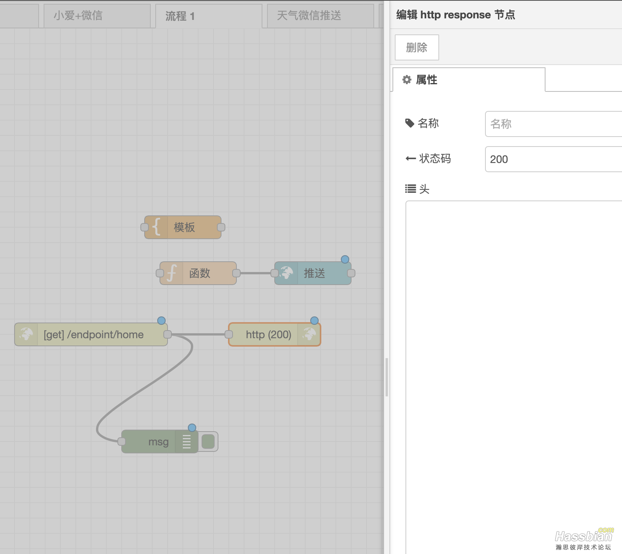Toggle the msg debug node enable button

tap(208, 442)
